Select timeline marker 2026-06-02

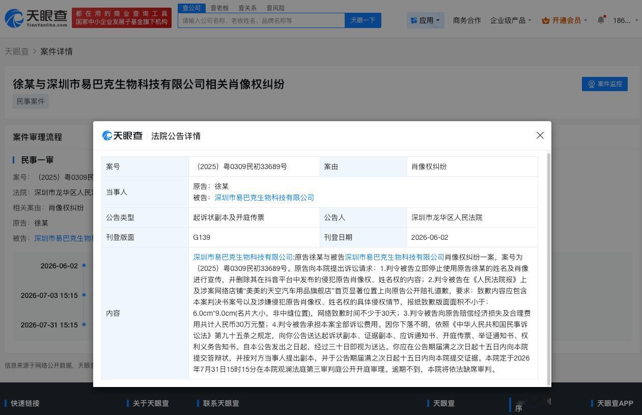click(x=84, y=265)
